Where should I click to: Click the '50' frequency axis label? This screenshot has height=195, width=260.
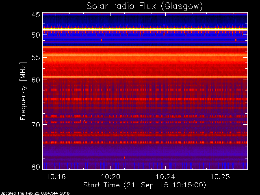pos(36,35)
